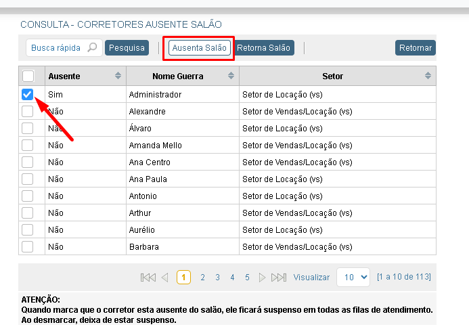This screenshot has height=331, width=469.
Task: Go to next page arrow
Action: coord(263,278)
